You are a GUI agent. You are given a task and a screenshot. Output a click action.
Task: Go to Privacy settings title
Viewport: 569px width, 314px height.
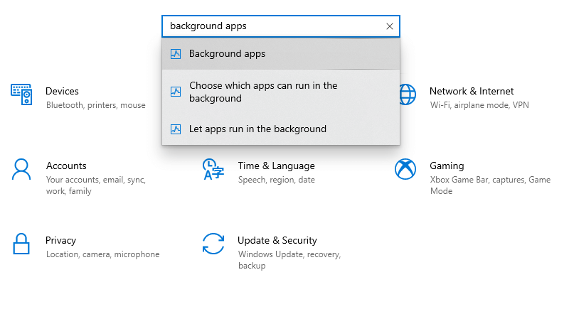(x=61, y=240)
